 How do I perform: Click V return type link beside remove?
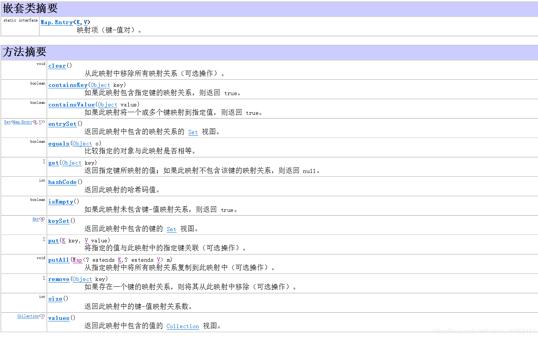click(x=44, y=278)
